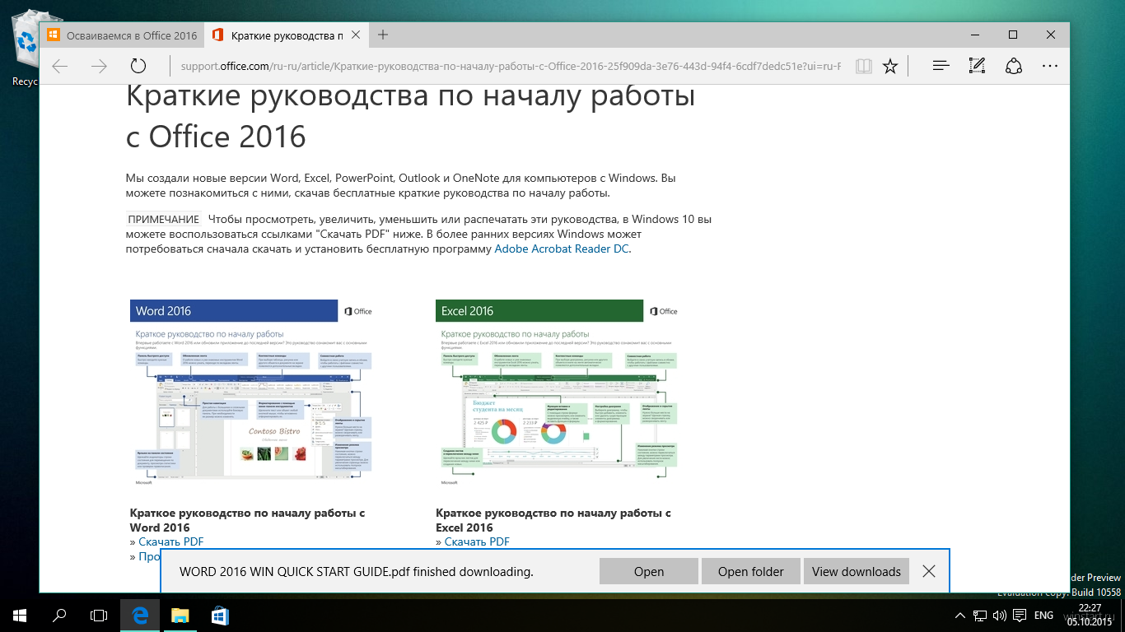Open the Hub panel icon
The height and width of the screenshot is (632, 1125).
click(941, 67)
